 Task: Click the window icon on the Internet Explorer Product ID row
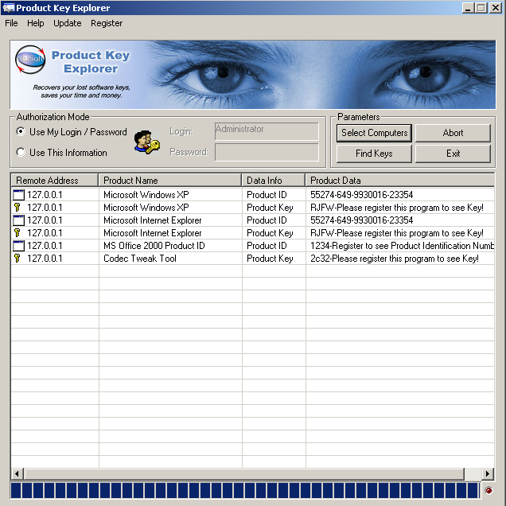click(18, 220)
